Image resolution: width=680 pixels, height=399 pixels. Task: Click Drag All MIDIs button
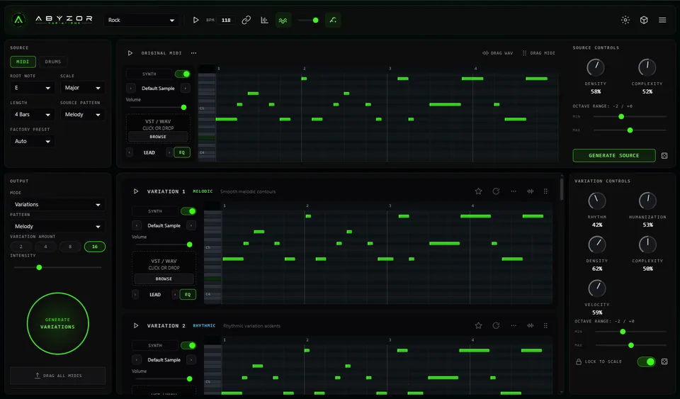[57, 376]
